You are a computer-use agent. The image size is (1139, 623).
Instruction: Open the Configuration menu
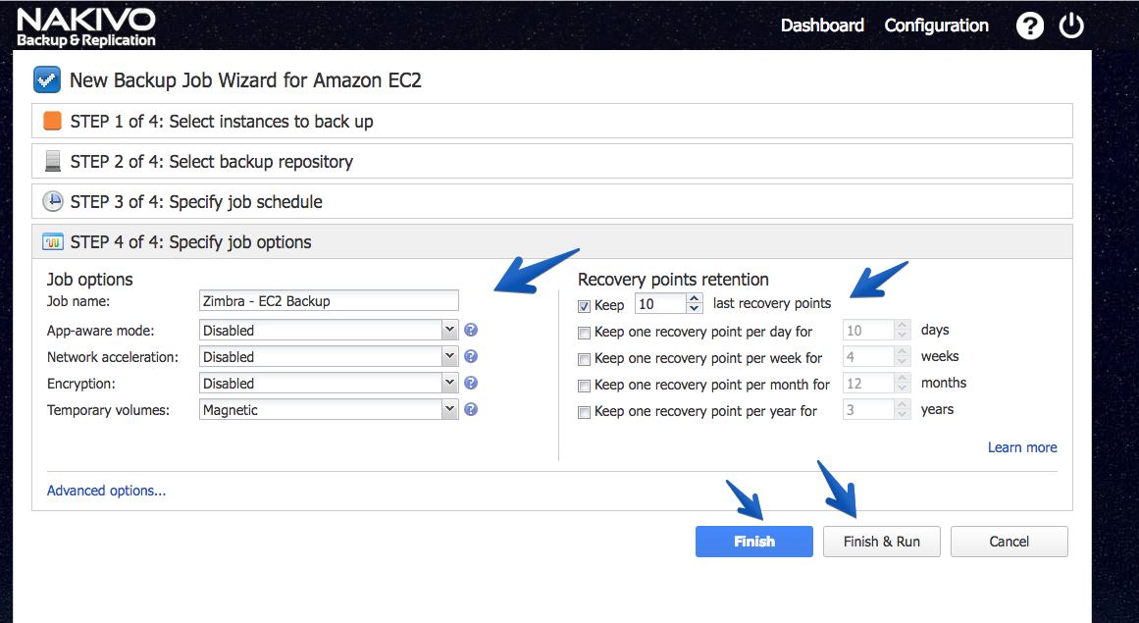click(936, 26)
